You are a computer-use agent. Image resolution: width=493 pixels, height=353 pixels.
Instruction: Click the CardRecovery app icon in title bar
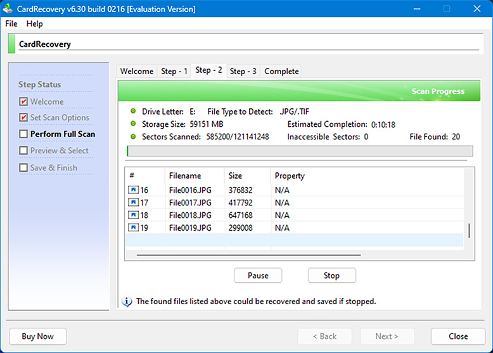pos(8,8)
